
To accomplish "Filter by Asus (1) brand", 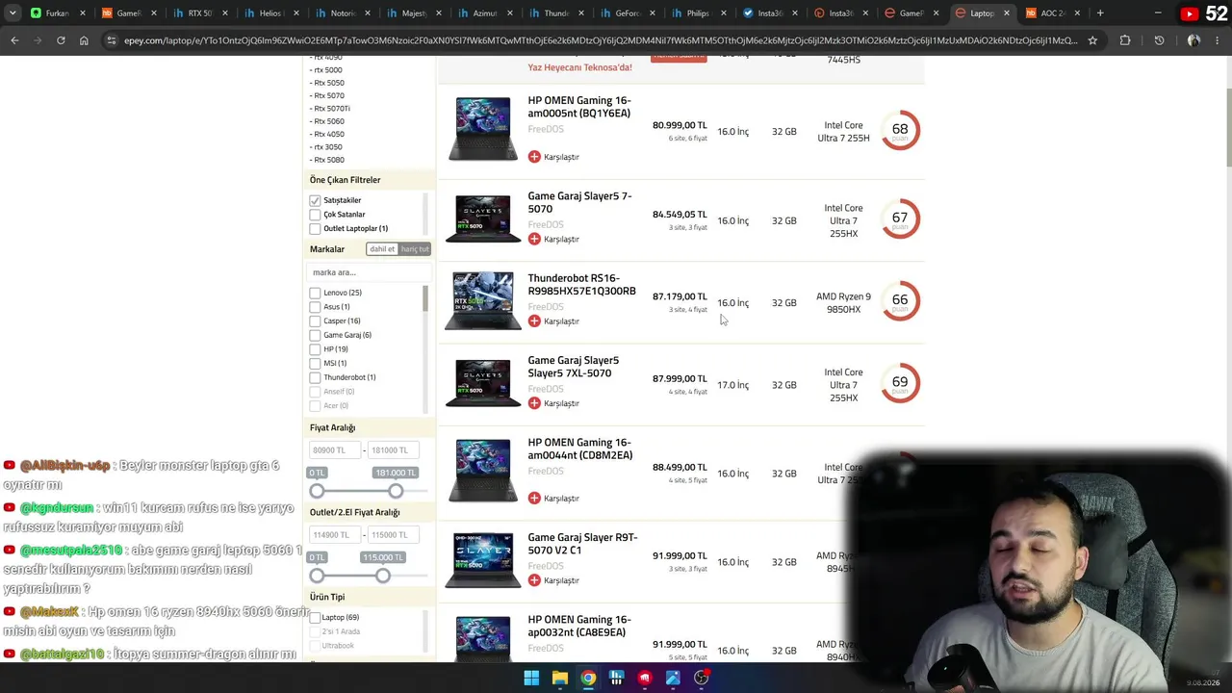I will coord(315,307).
